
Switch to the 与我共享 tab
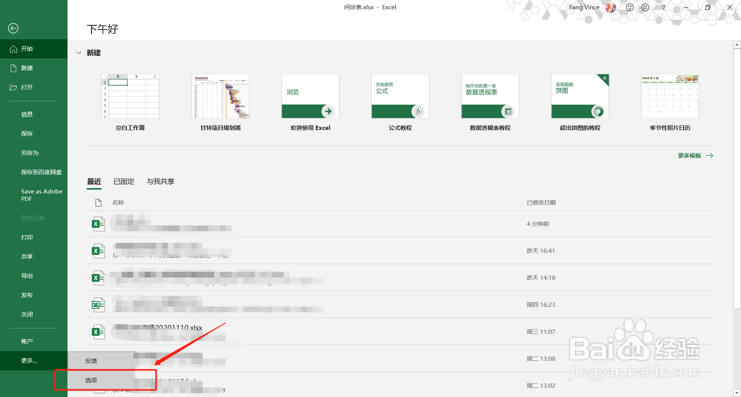[x=161, y=182]
